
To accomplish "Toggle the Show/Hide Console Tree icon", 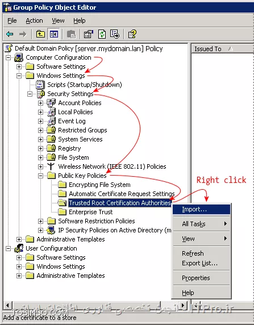I will pos(54,34).
